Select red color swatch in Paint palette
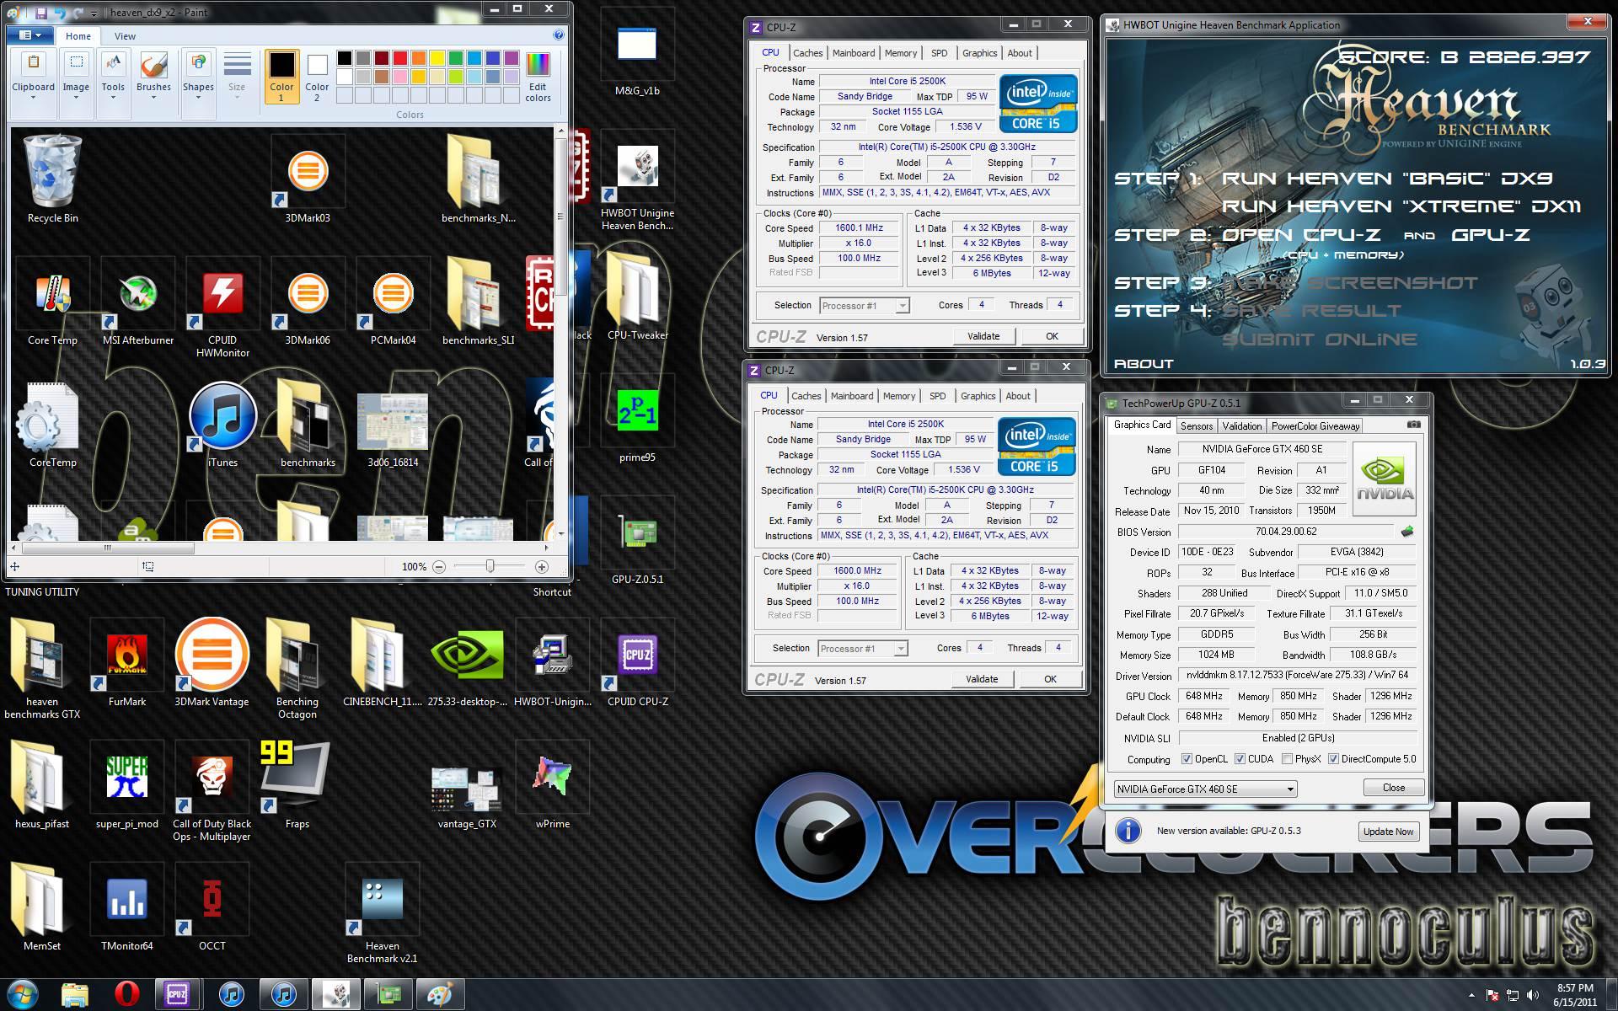 (x=400, y=58)
